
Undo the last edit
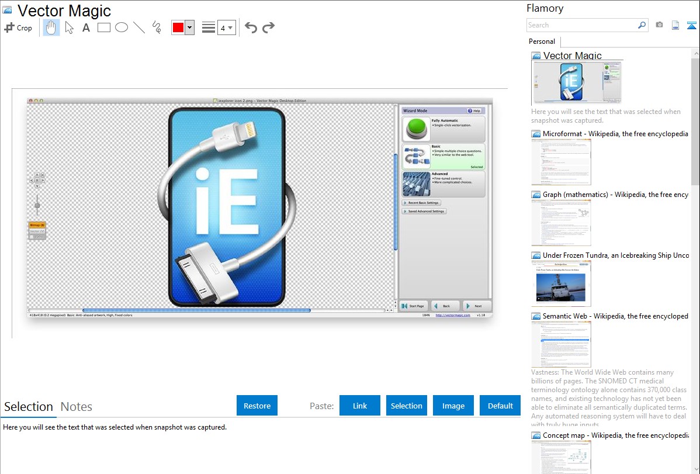251,27
